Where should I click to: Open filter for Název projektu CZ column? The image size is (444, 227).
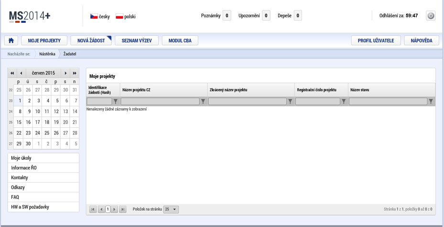coord(203,102)
